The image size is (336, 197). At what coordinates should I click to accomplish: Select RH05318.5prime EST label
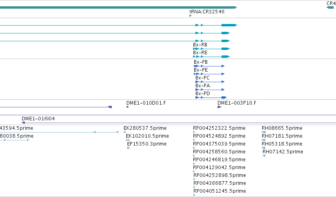point(282,144)
